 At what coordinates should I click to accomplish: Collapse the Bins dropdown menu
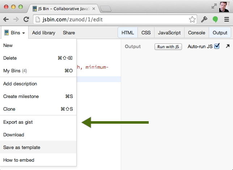point(14,33)
